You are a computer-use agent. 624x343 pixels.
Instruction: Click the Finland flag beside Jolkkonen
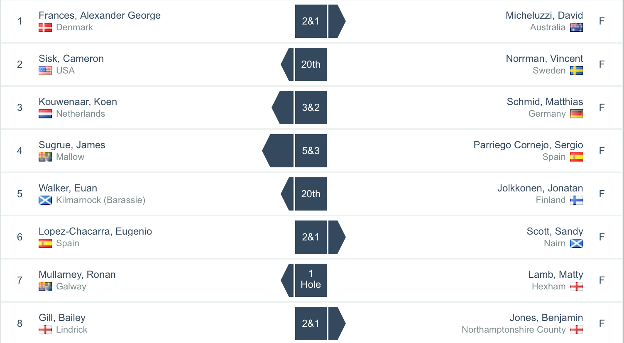point(577,200)
